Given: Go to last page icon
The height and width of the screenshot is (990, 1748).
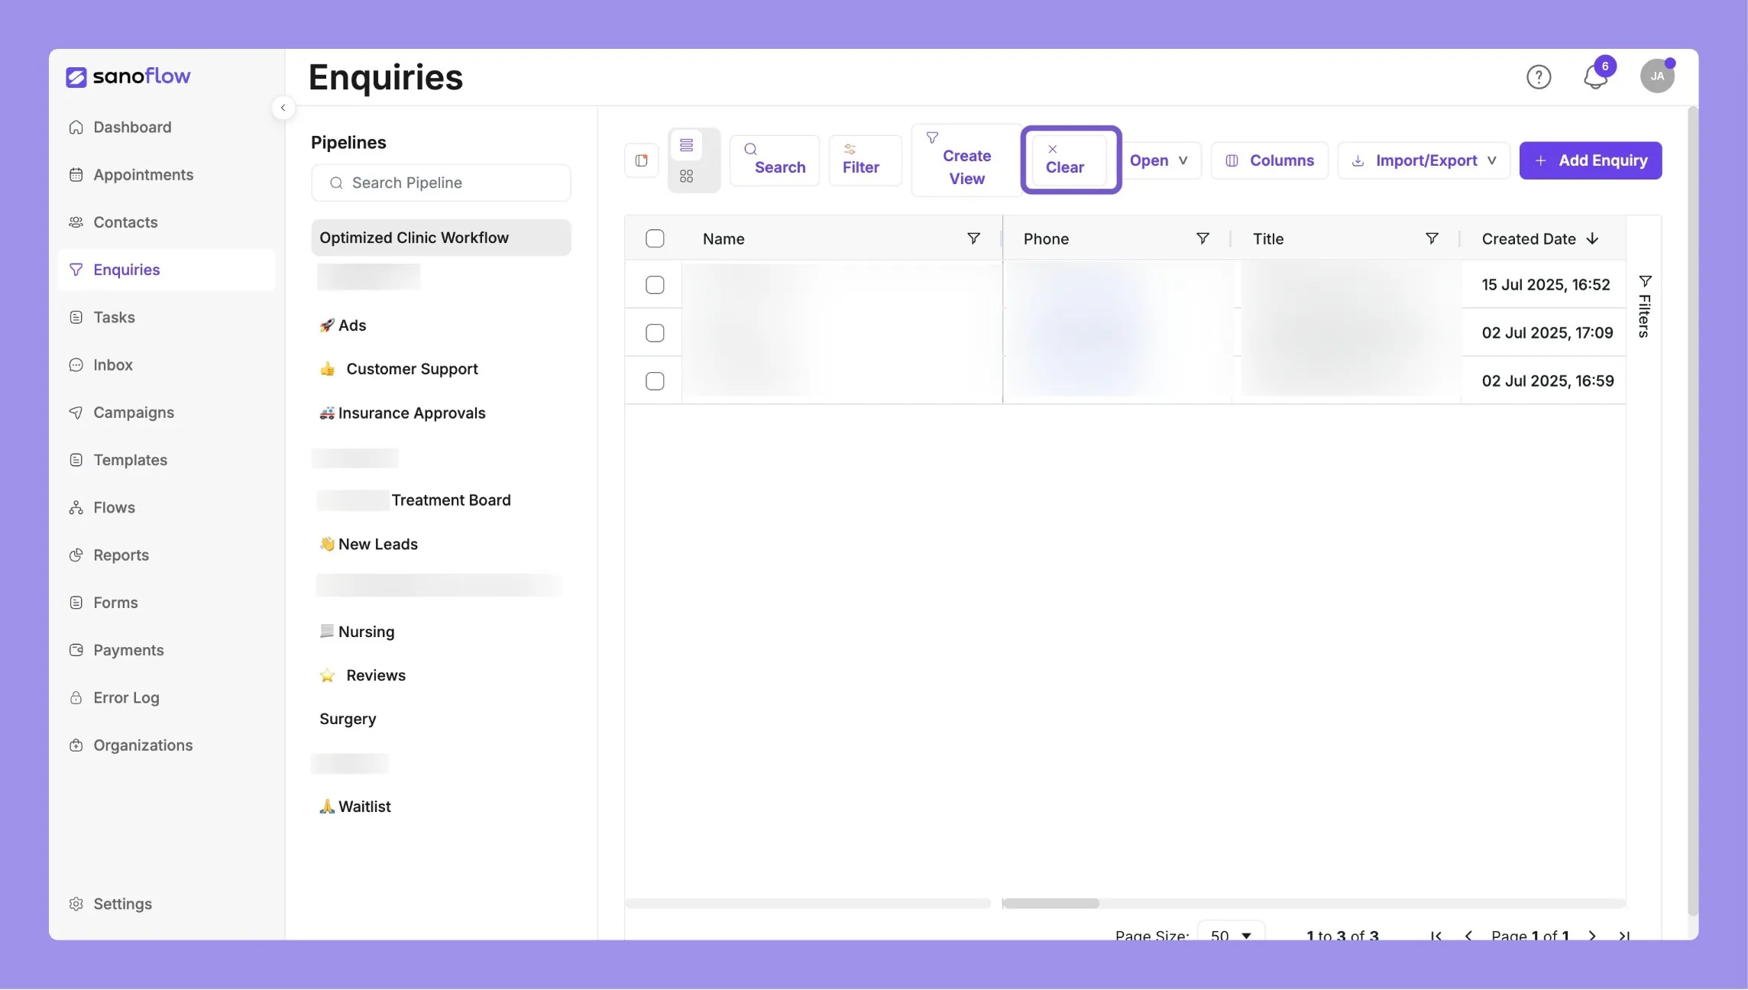Looking at the screenshot, I should [x=1624, y=935].
